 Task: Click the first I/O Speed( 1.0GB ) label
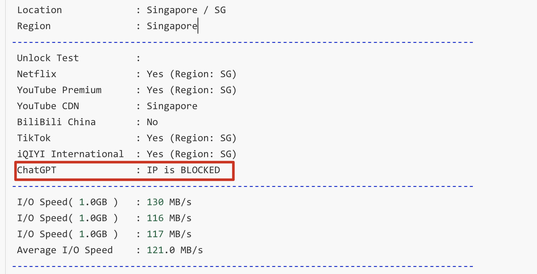click(67, 202)
